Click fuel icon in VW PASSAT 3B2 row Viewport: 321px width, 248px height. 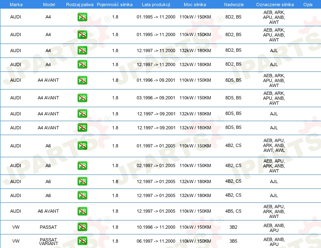pos(82,227)
